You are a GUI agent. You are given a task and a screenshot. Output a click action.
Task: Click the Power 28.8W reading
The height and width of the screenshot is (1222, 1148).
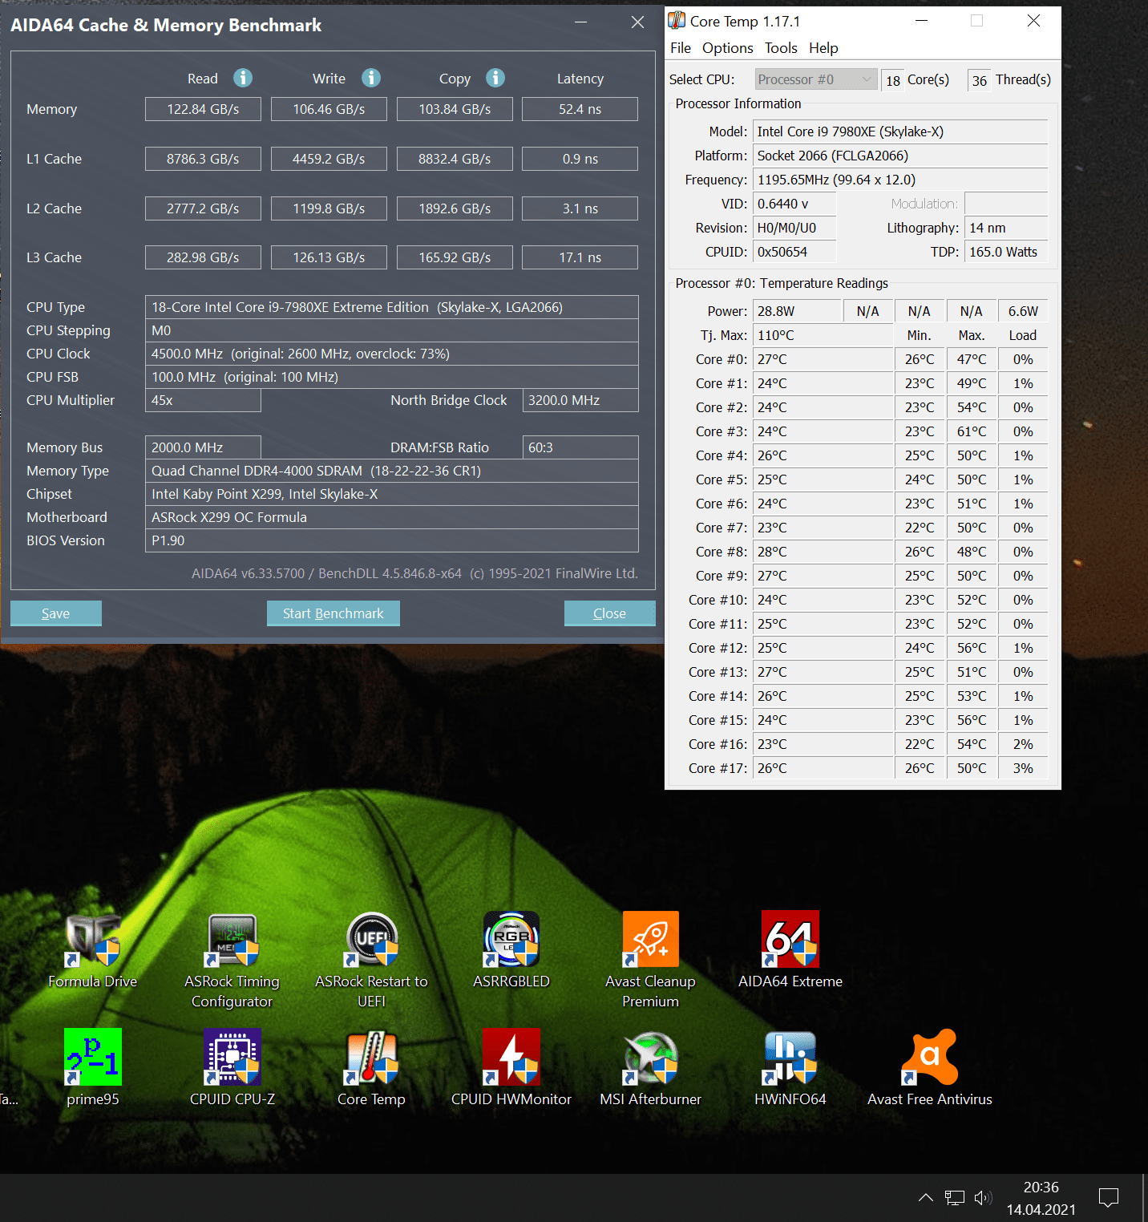click(x=798, y=311)
